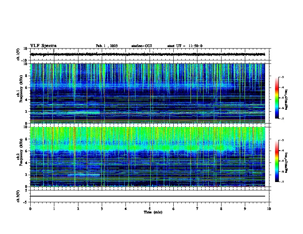Click the "10" tick on ch.1(V) axis
Screen dimensions: 303x234
(26, 49)
